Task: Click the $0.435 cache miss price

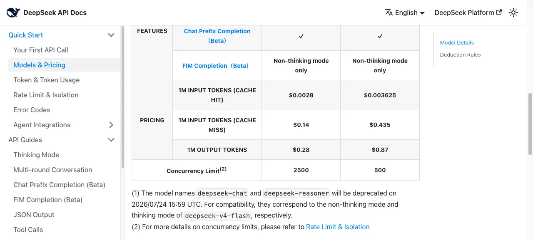Action: [x=380, y=125]
